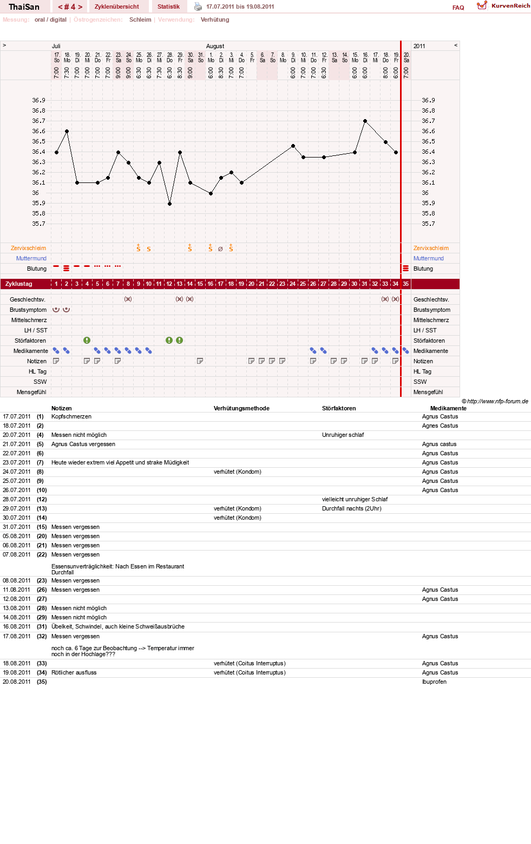Open the note icon on cycle day 20
Image resolution: width=531 pixels, height=844 pixels.
pyautogui.click(x=252, y=361)
